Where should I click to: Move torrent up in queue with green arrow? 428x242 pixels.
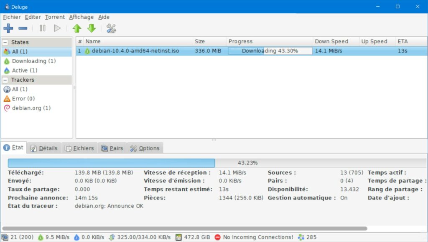tap(77, 28)
